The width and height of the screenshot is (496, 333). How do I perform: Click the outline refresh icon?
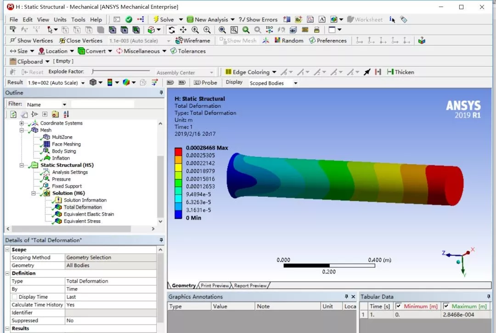pos(13,114)
